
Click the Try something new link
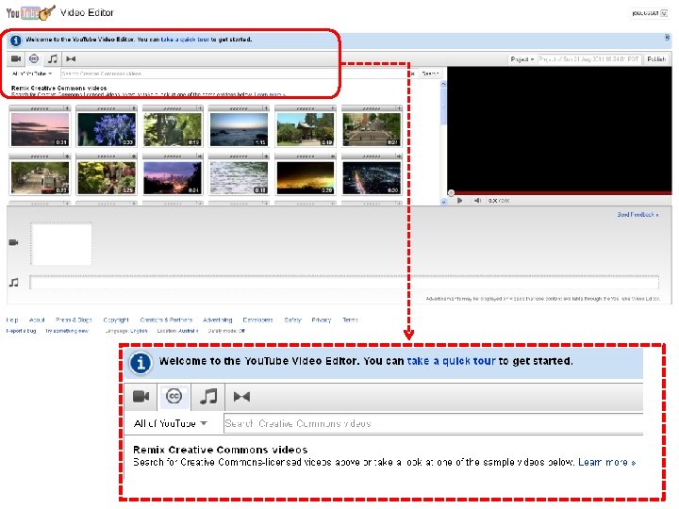click(x=67, y=331)
